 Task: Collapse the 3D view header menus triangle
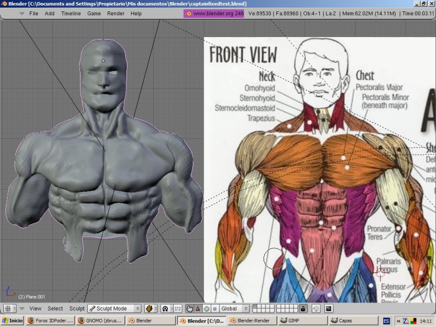tap(22, 308)
